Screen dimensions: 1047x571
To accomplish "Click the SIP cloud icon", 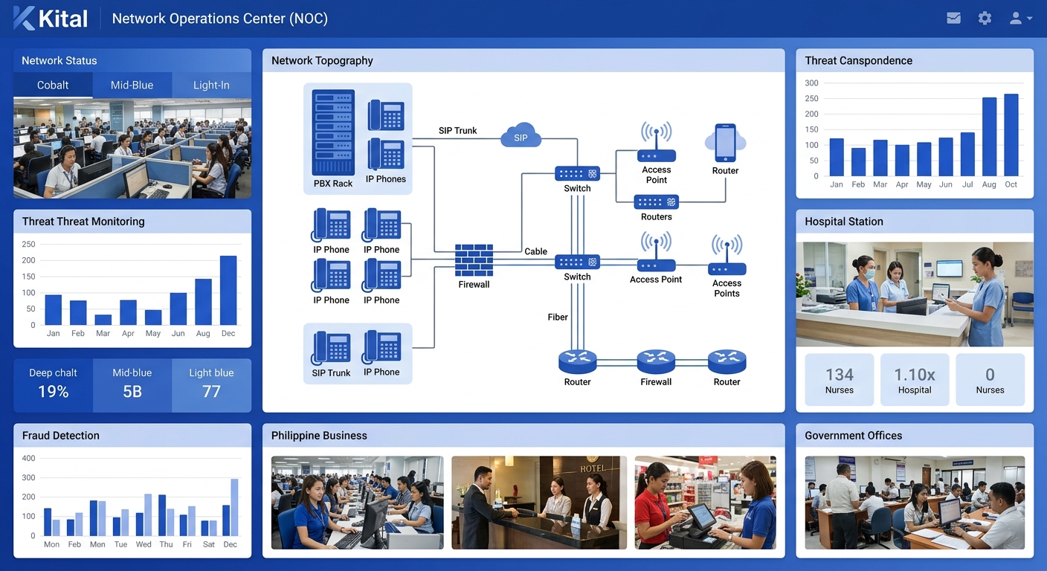I will [x=521, y=136].
